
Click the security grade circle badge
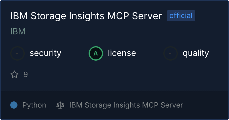click(17, 53)
